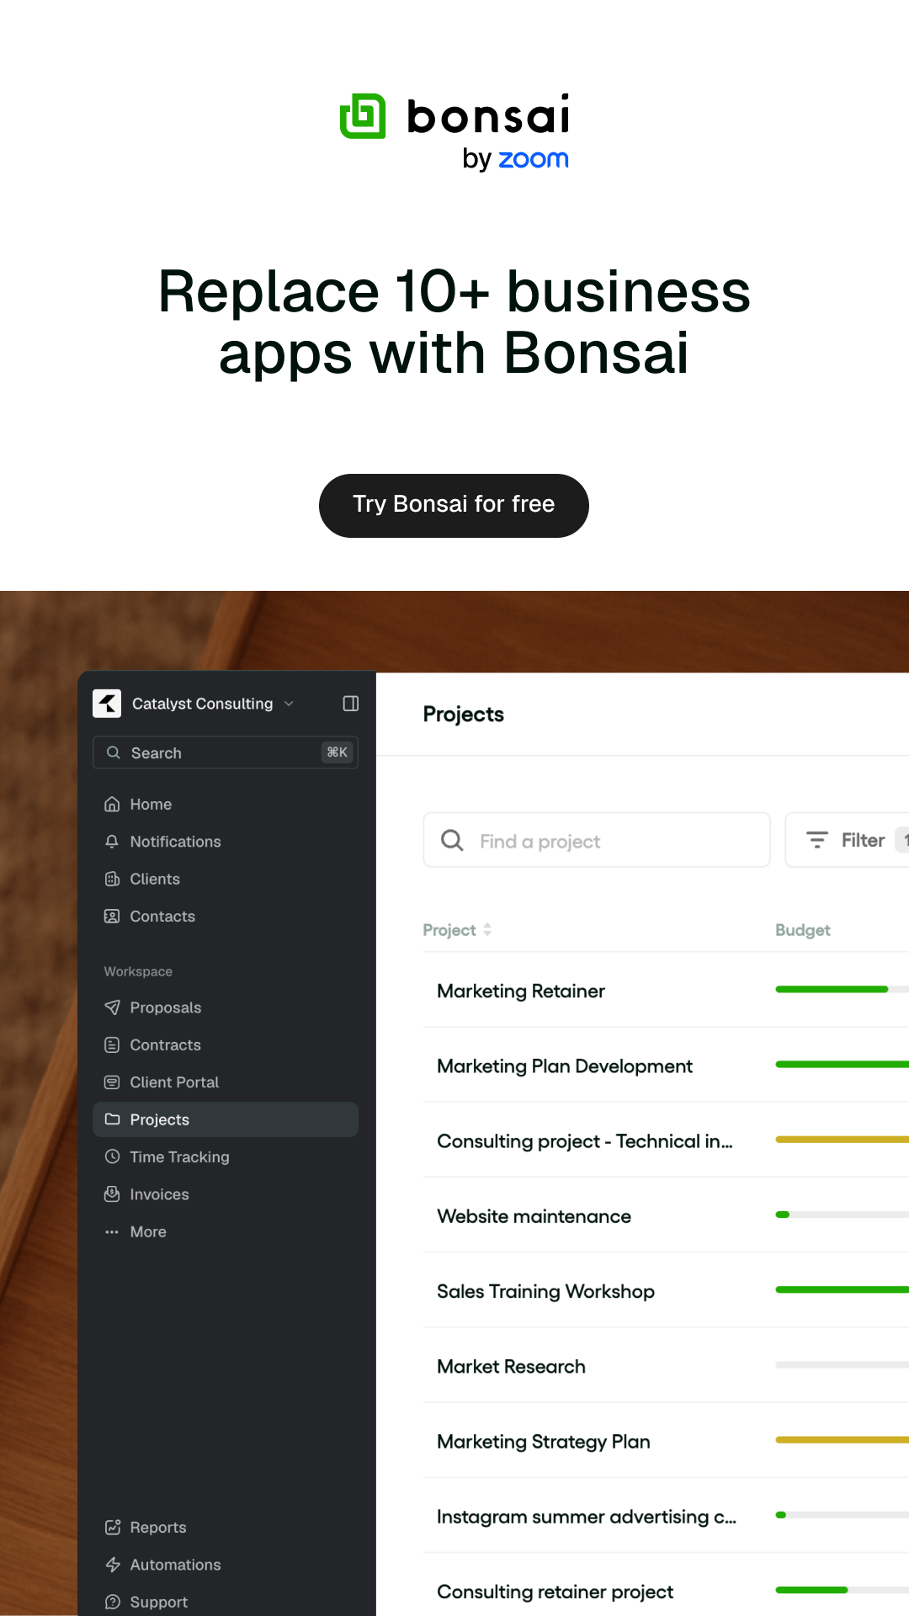Click the Support question icon
The width and height of the screenshot is (909, 1616).
(112, 1602)
